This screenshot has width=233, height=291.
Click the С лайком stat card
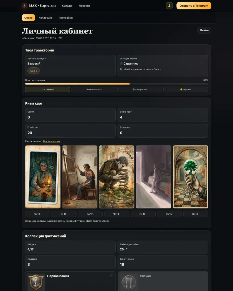tap(71, 131)
